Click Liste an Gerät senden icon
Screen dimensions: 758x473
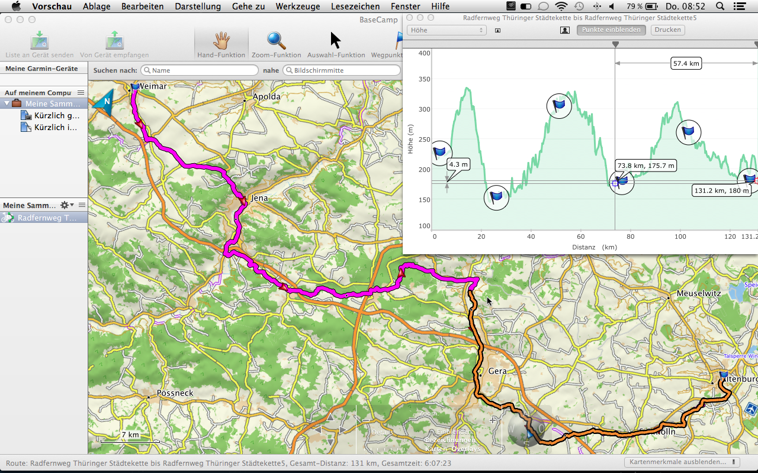pos(39,41)
